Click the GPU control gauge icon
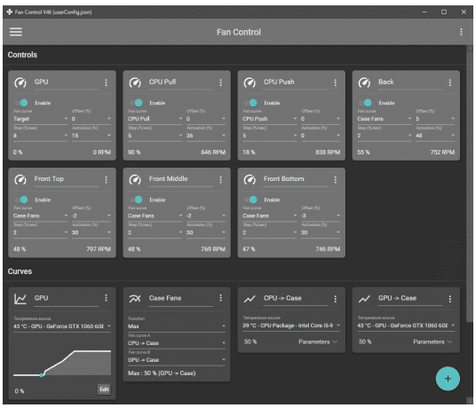The image size is (476, 408). point(20,82)
